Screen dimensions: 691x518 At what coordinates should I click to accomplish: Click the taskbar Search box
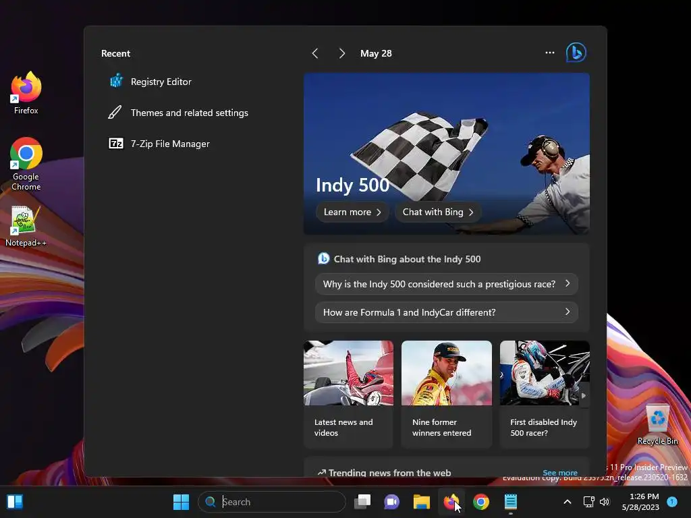tap(272, 502)
